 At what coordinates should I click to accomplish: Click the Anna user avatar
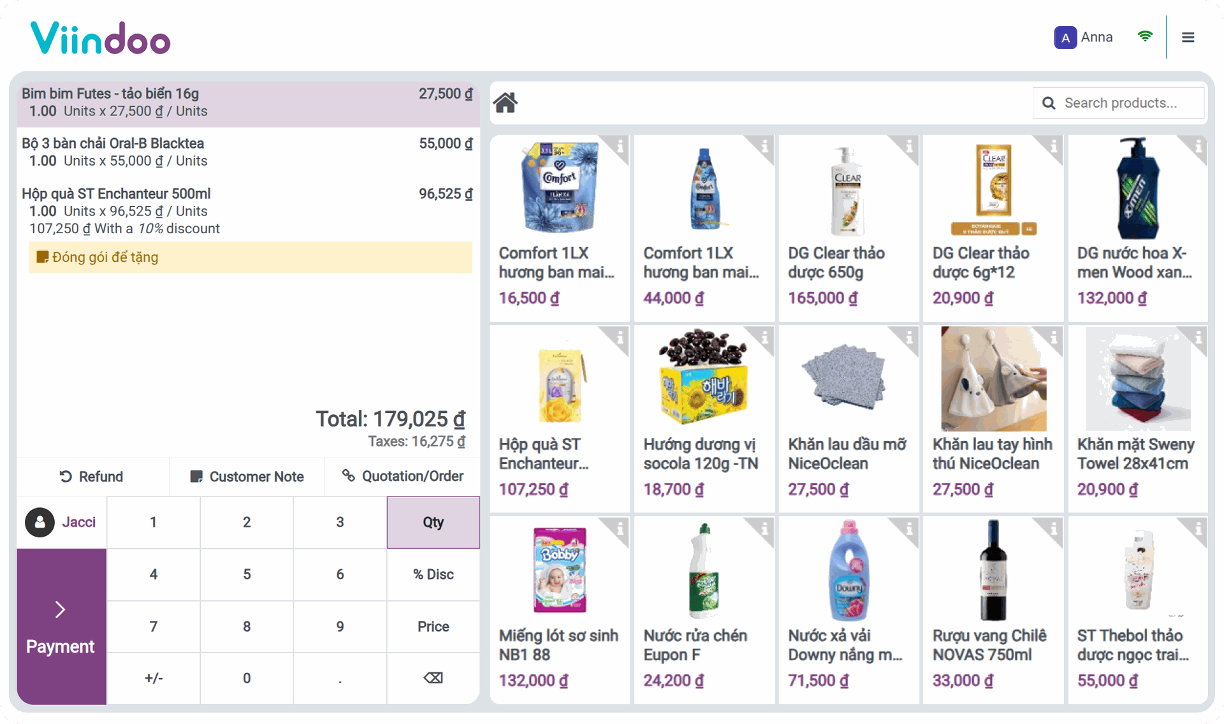coord(1065,38)
